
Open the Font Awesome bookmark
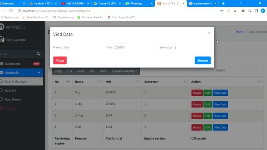pos(63,17)
